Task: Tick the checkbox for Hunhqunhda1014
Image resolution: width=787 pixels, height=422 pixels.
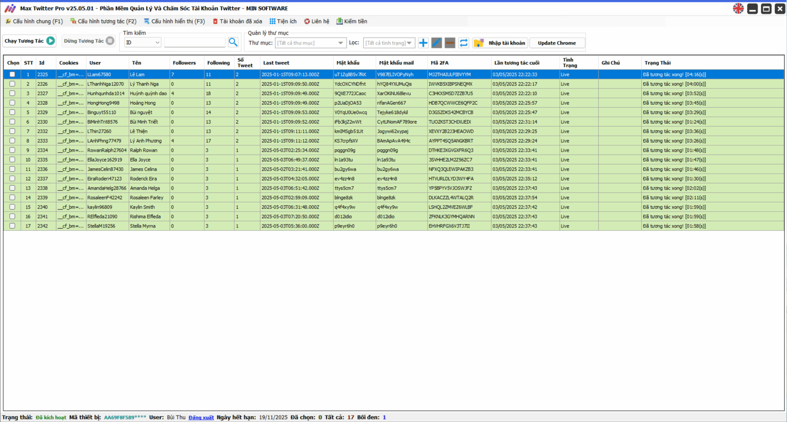Action: [12, 93]
